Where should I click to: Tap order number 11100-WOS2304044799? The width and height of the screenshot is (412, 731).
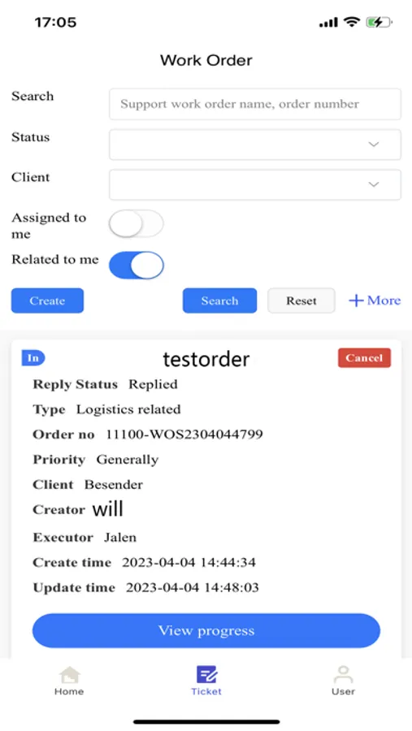184,435
